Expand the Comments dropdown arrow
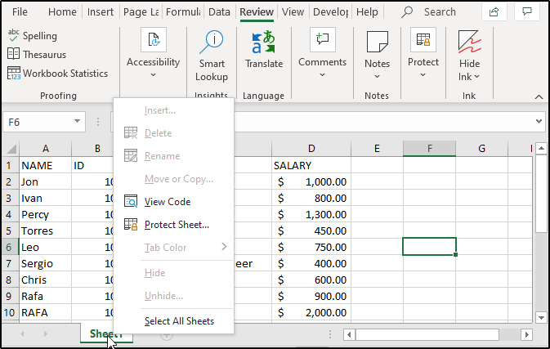Viewport: 550px width, 349px height. pyautogui.click(x=322, y=74)
